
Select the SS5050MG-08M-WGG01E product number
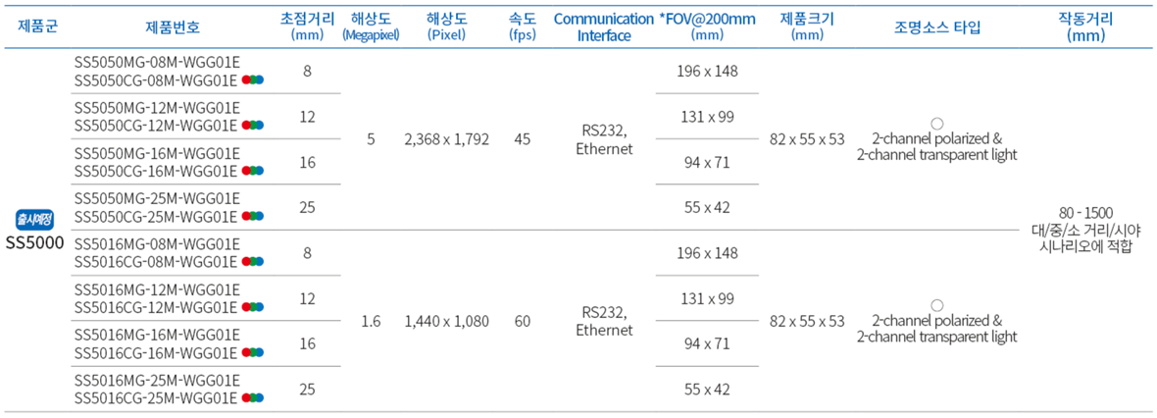pos(157,63)
